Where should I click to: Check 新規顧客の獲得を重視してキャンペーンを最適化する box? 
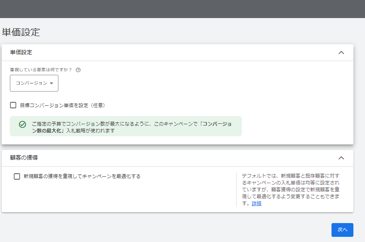(x=17, y=176)
